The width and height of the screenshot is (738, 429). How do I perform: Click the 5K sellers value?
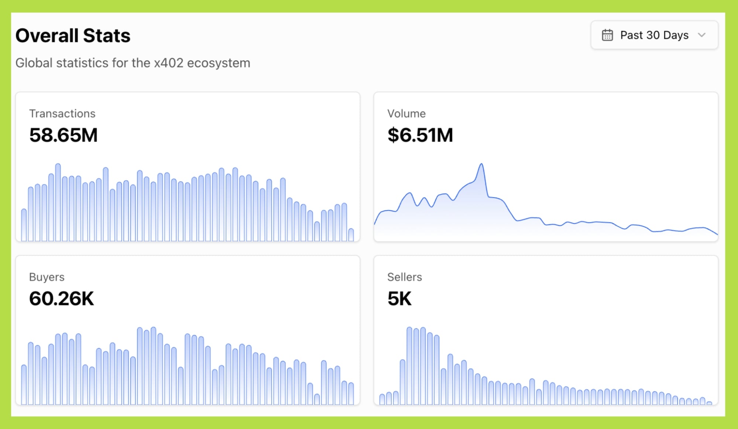pyautogui.click(x=399, y=298)
